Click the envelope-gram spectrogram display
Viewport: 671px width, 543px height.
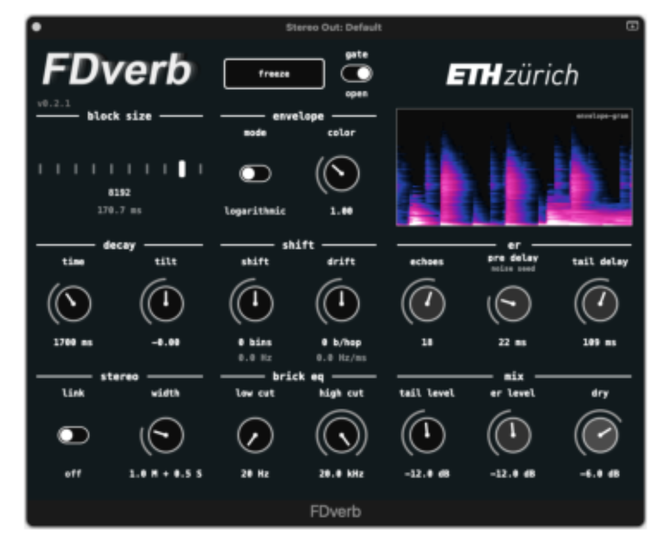pos(514,168)
